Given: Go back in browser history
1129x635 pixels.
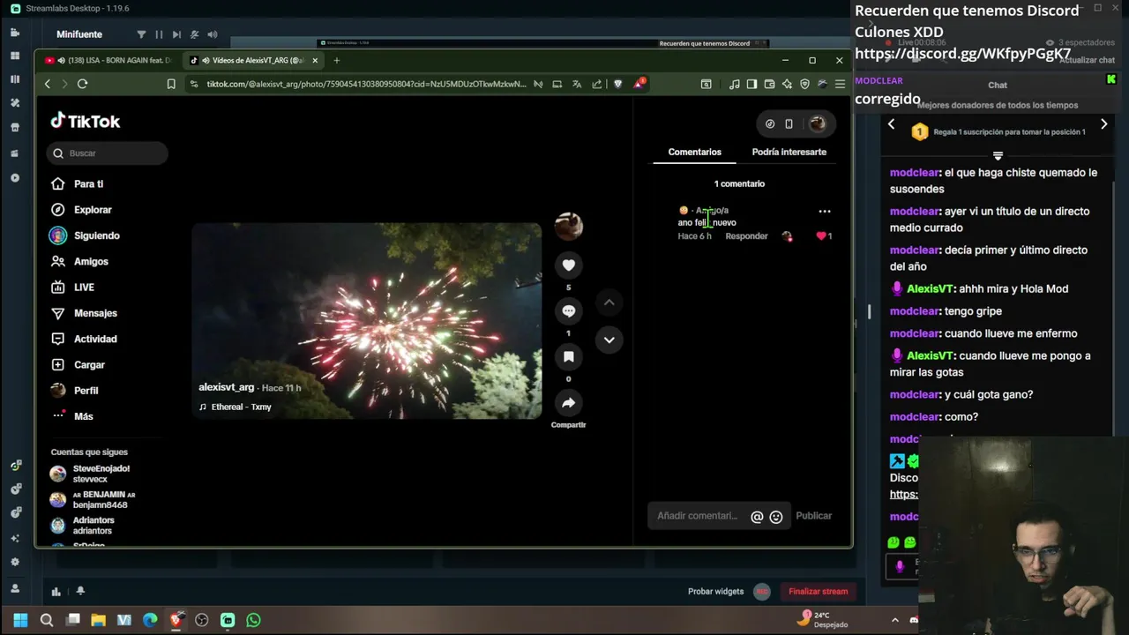Looking at the screenshot, I should tap(48, 84).
